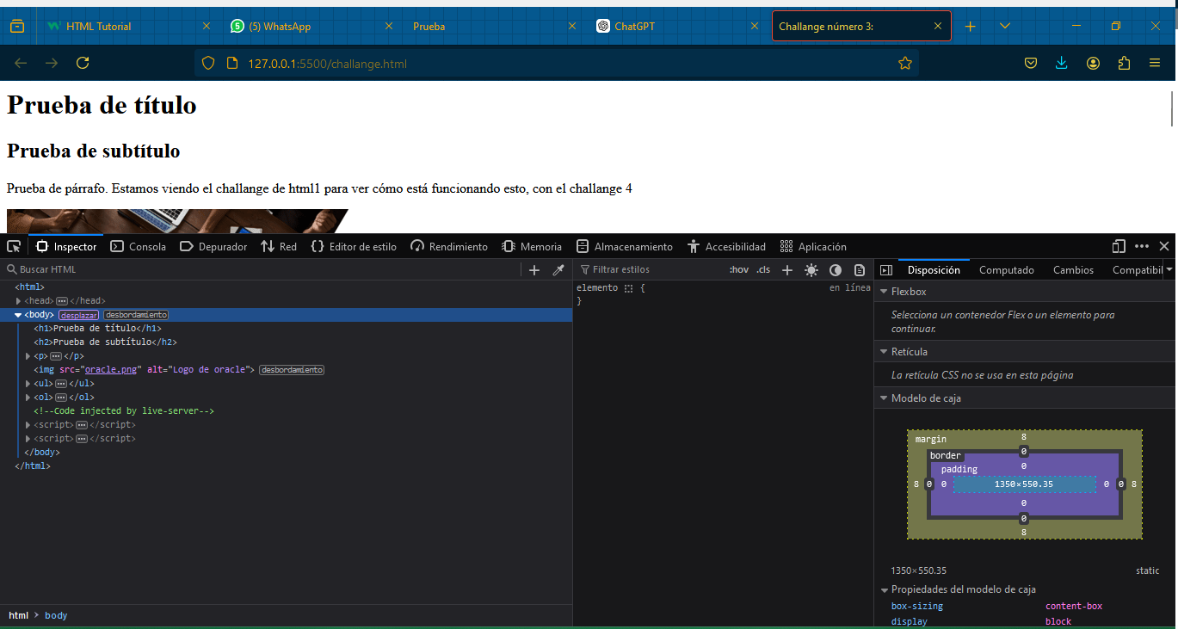Image resolution: width=1178 pixels, height=629 pixels.
Task: Pick a color with the eyedropper
Action: pyautogui.click(x=558, y=269)
